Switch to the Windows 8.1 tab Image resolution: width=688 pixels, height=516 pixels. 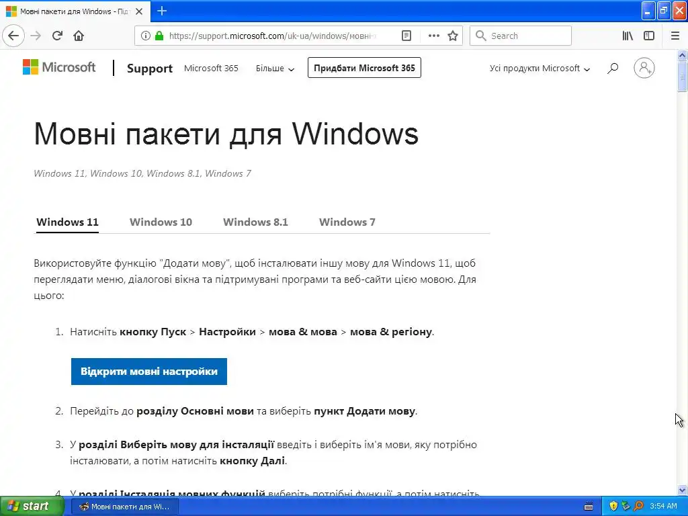click(255, 222)
